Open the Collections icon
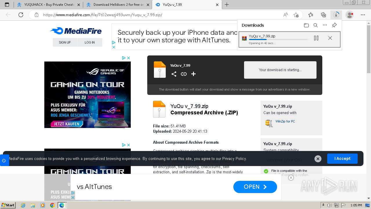 [x=323, y=15]
